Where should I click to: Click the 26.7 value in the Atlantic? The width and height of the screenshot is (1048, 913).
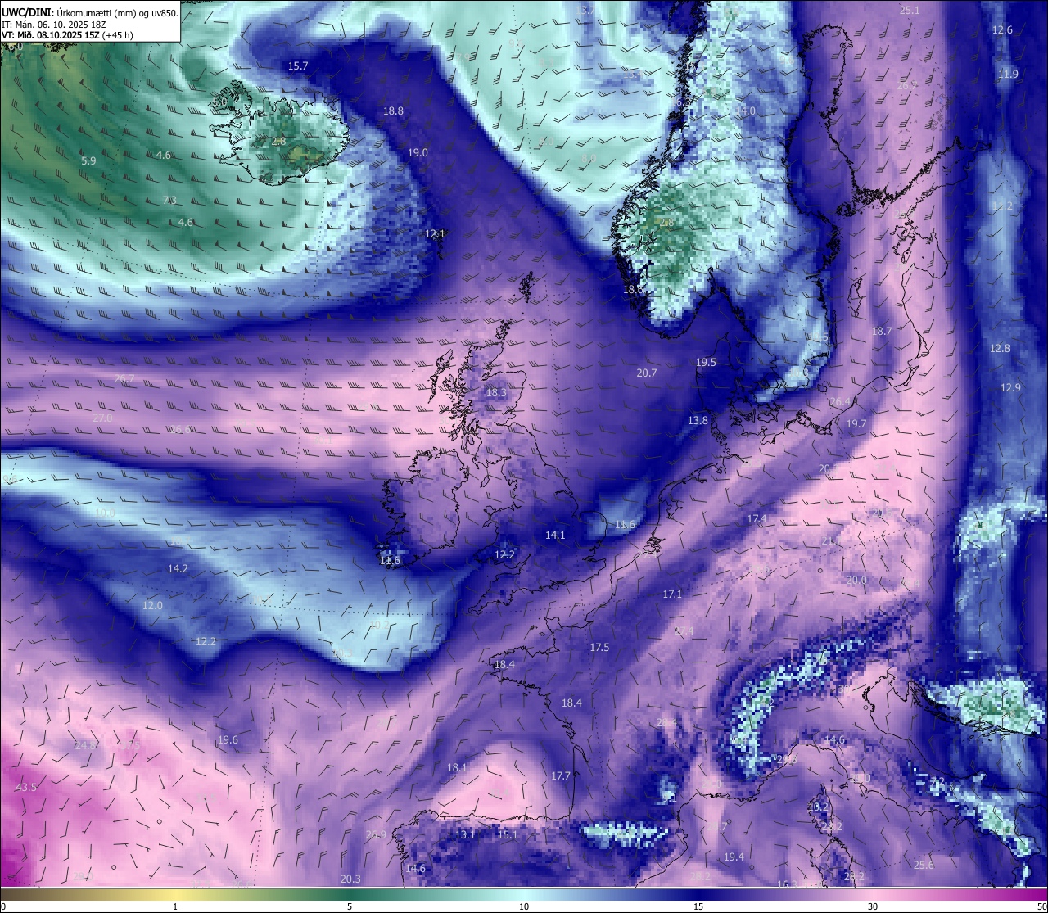(x=124, y=379)
